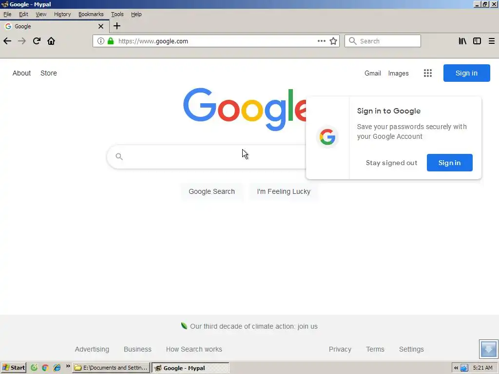Click I'm Feeling Lucky button
Image resolution: width=499 pixels, height=374 pixels.
(284, 191)
